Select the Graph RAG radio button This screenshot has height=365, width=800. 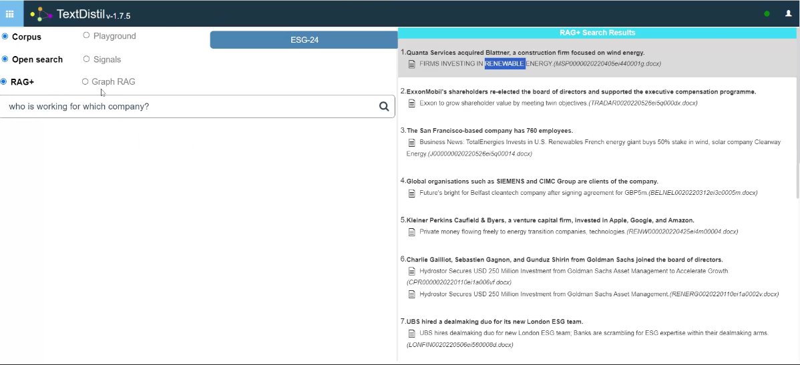coord(85,81)
